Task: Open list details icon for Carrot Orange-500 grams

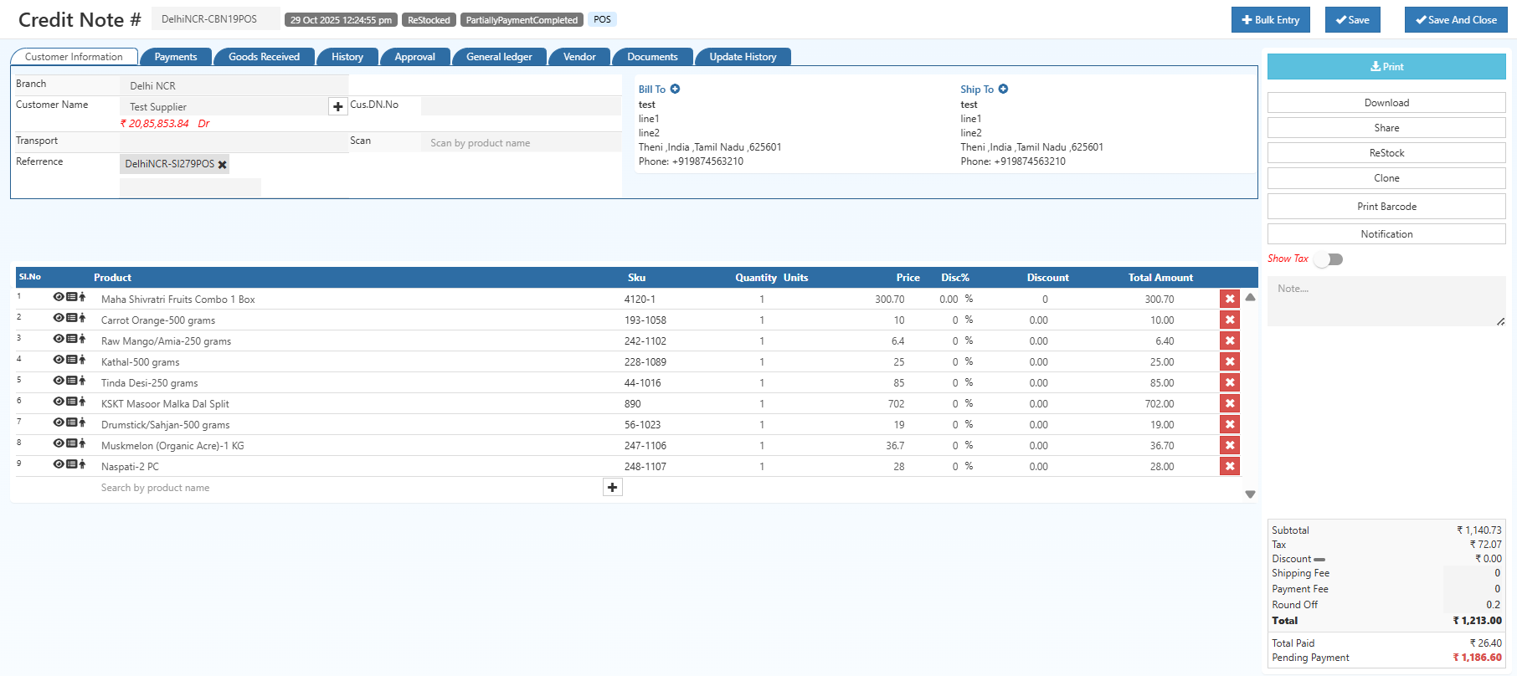Action: point(71,318)
